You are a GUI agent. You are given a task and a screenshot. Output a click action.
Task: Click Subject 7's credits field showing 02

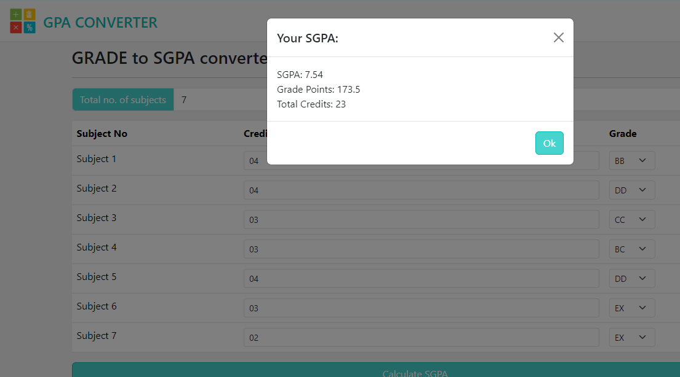pos(421,337)
